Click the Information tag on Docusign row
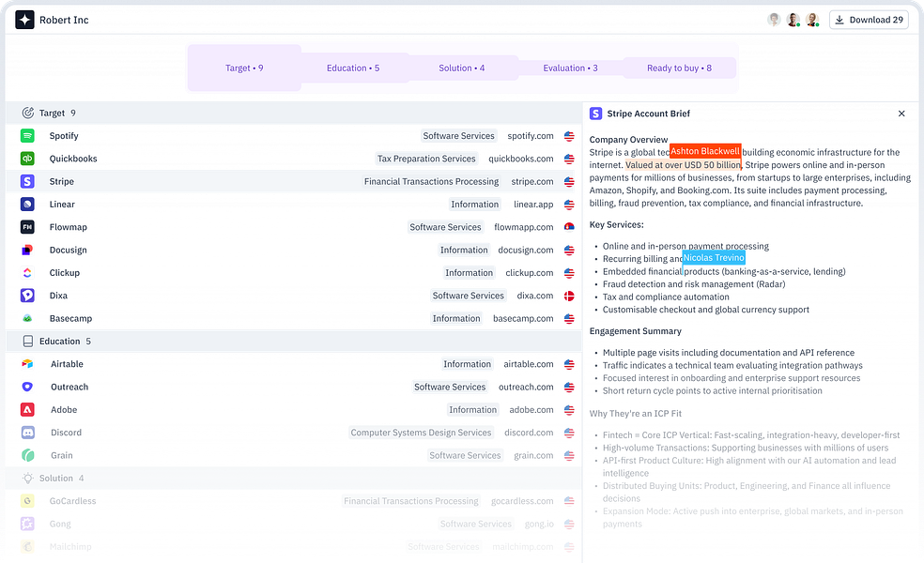 click(464, 251)
